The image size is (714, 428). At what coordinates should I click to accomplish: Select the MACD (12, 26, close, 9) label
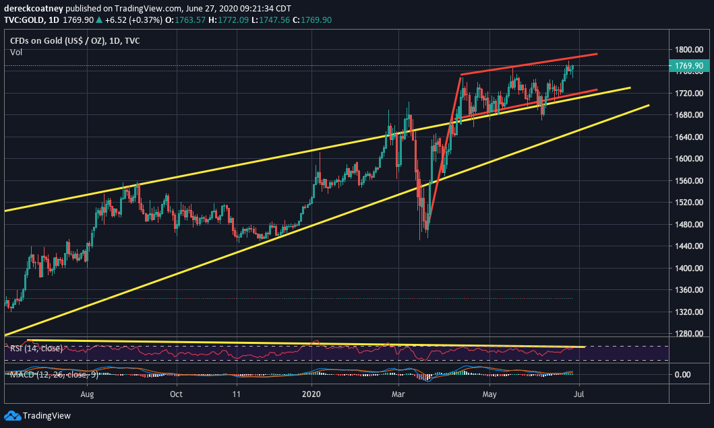click(x=54, y=375)
